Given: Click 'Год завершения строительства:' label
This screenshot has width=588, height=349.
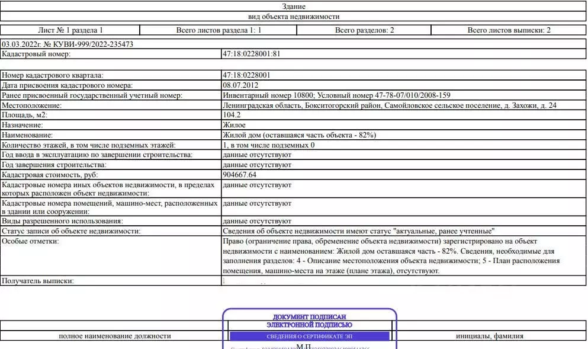Looking at the screenshot, I should pos(54,165).
